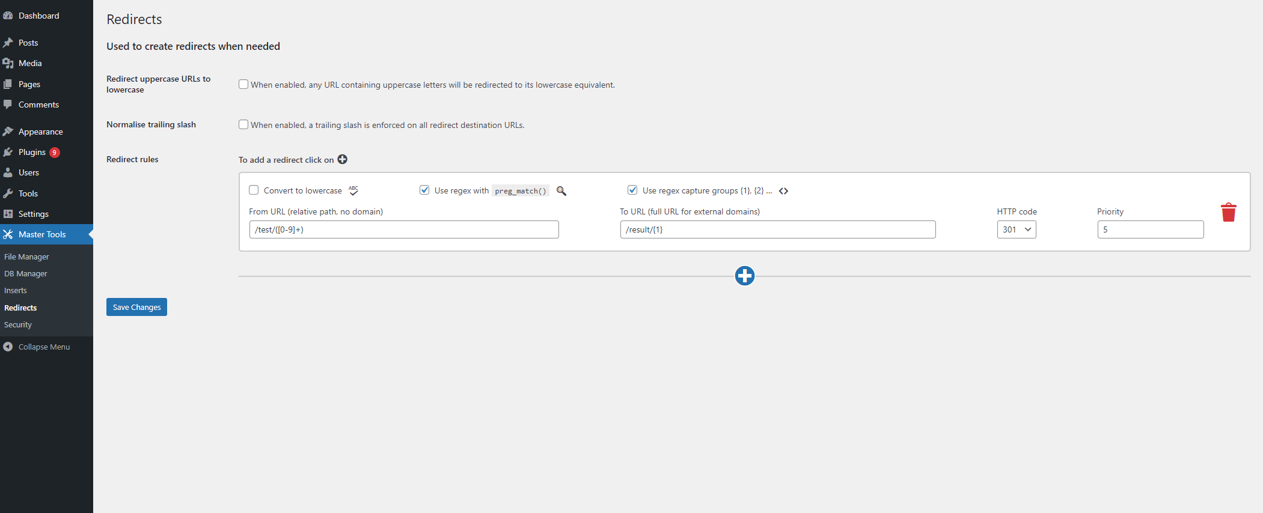Click the Plugins plug icon

[8, 152]
